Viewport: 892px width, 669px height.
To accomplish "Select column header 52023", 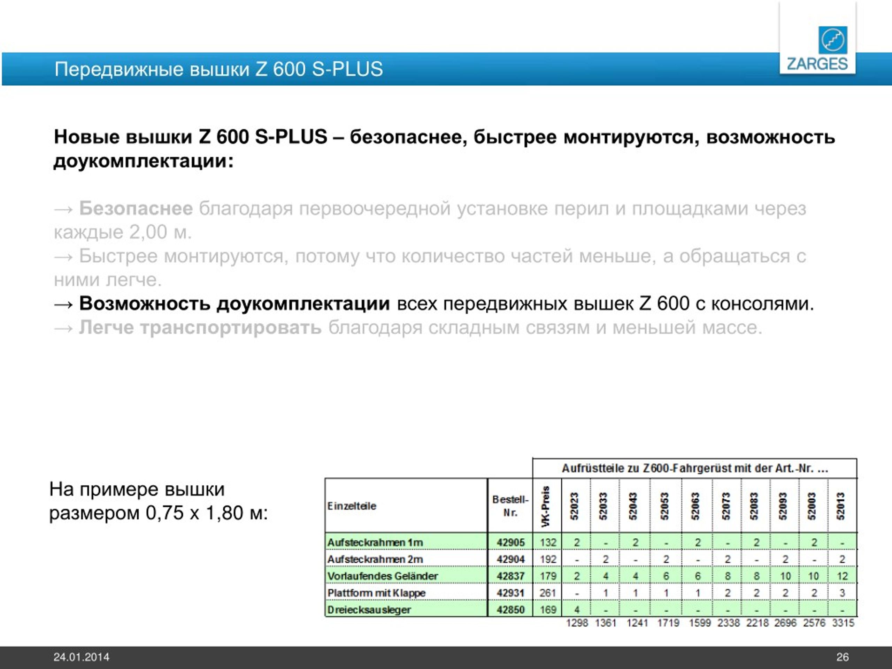I will (574, 506).
